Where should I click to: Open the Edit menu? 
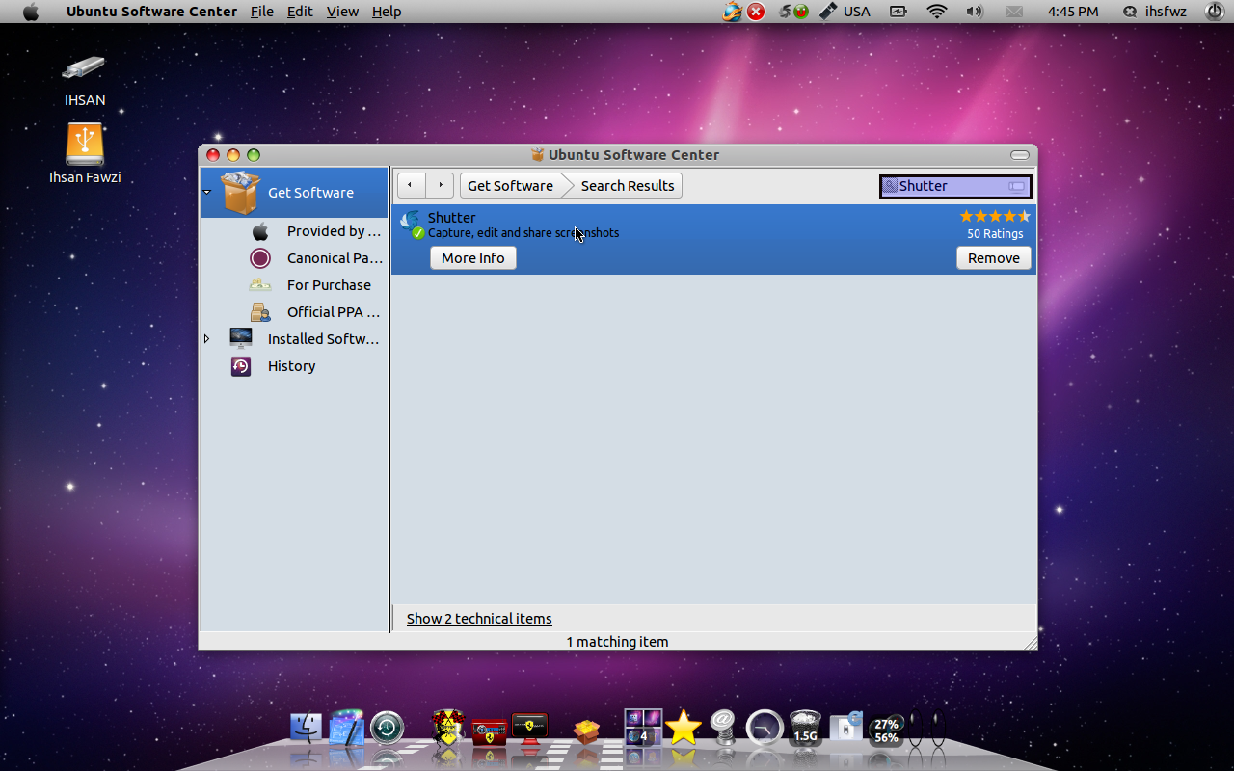coord(300,12)
